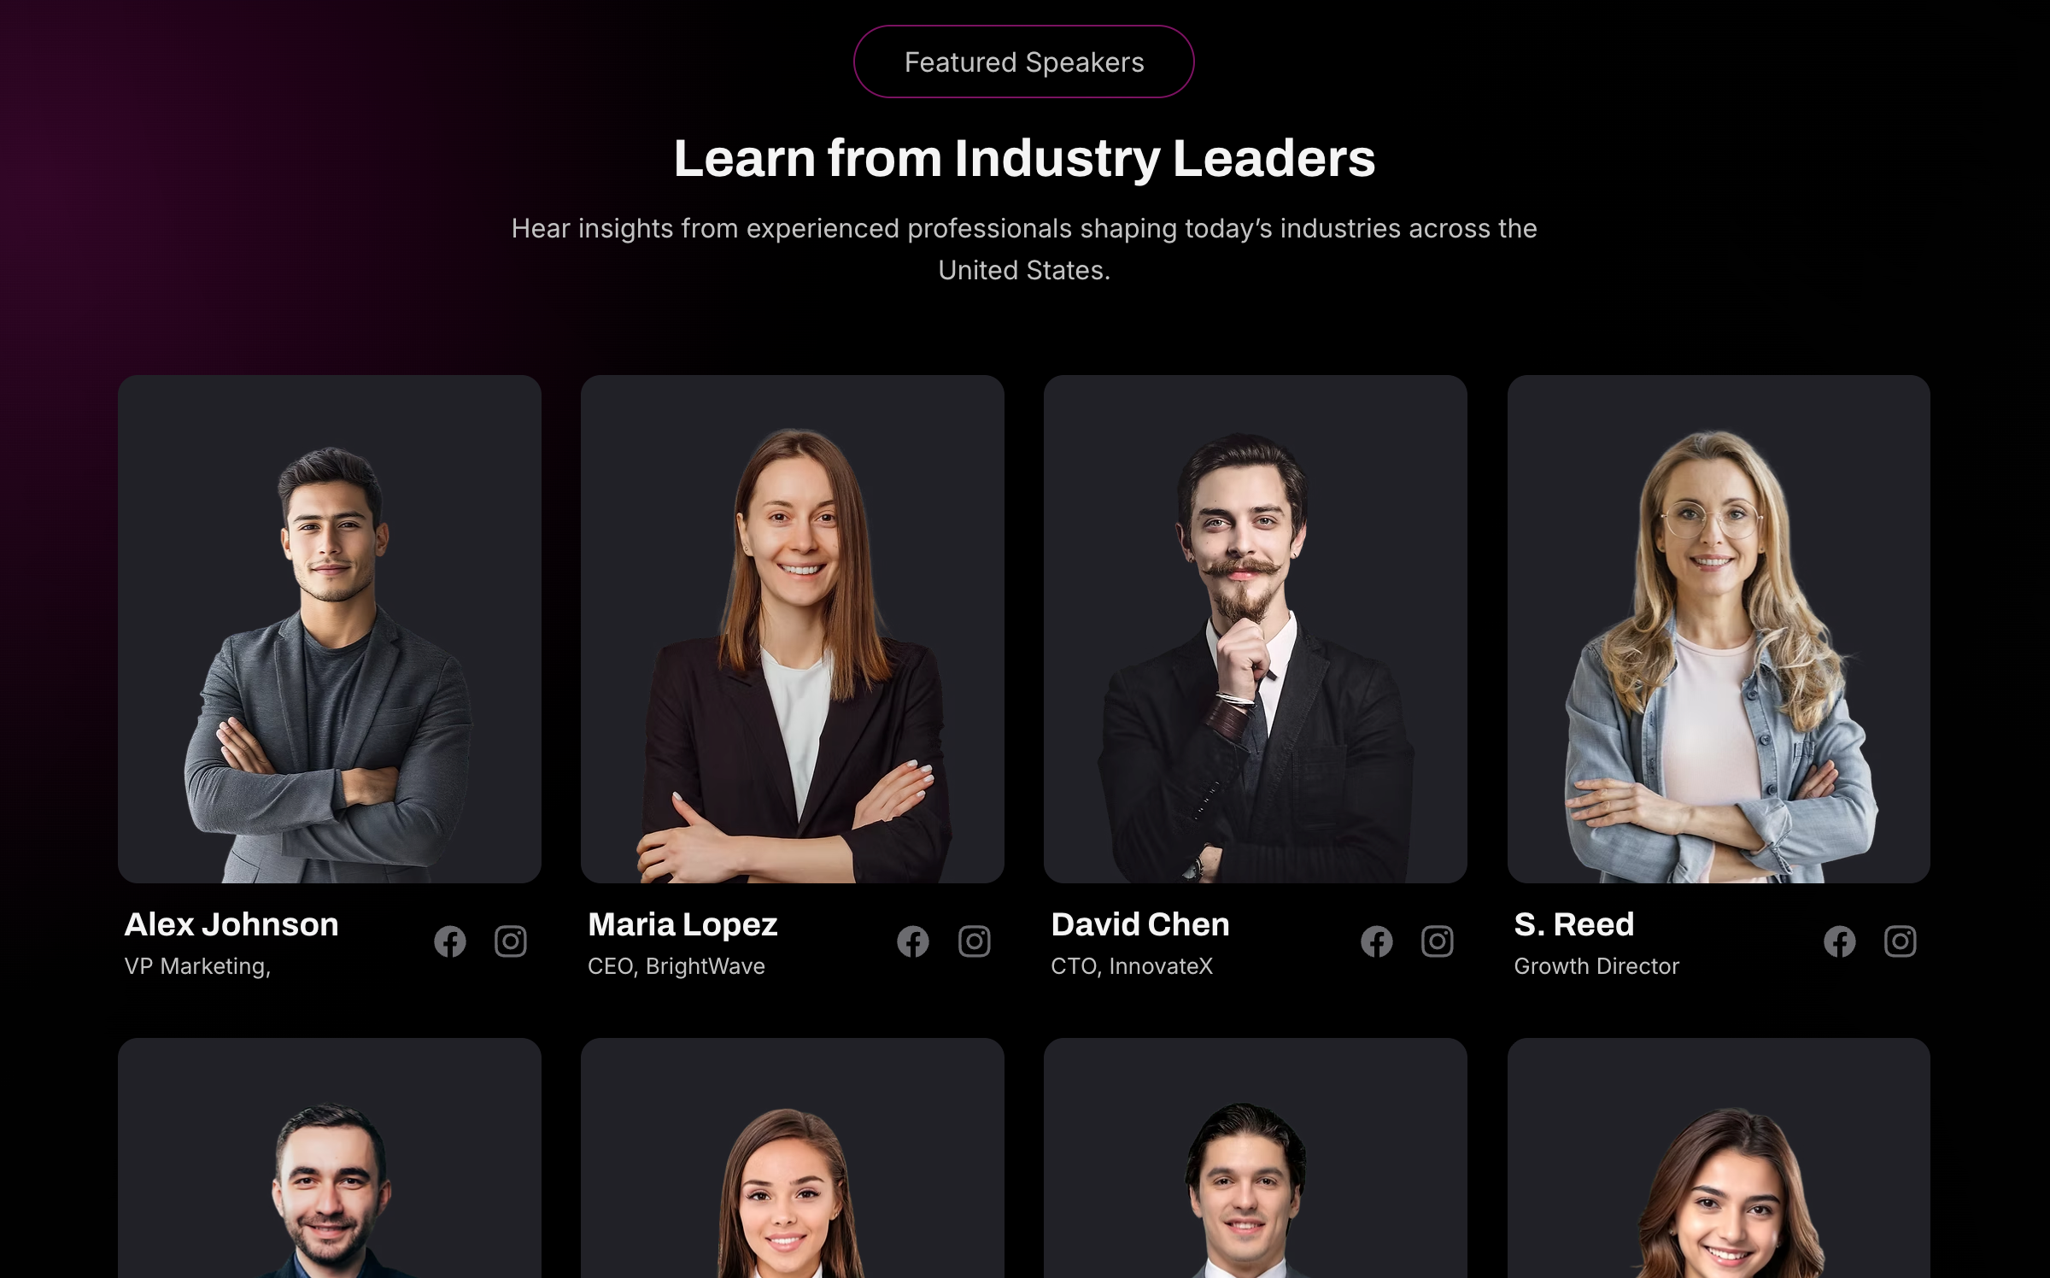The width and height of the screenshot is (2050, 1278).
Task: Open second-row bearded man's speaker card
Action: 330,1158
